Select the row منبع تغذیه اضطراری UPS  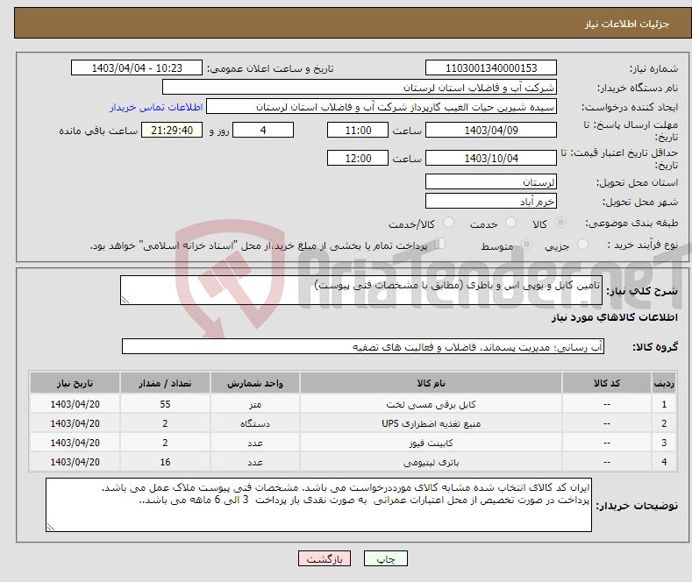coord(353,423)
